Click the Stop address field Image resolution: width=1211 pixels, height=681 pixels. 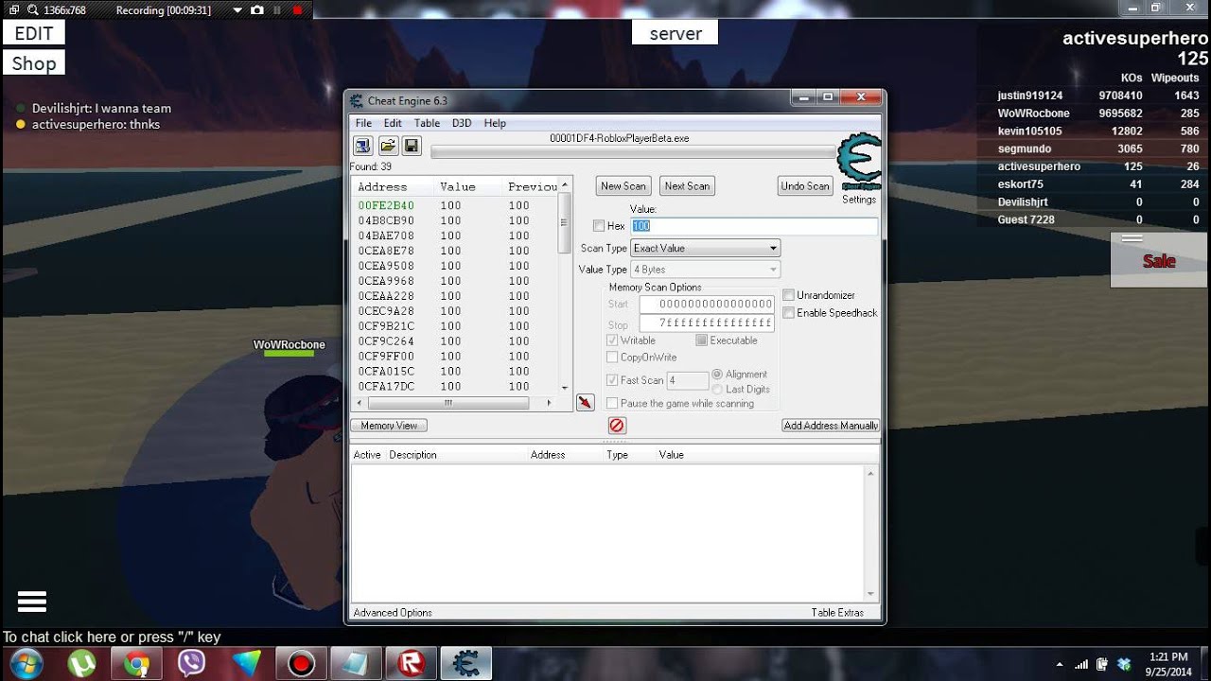coord(707,323)
